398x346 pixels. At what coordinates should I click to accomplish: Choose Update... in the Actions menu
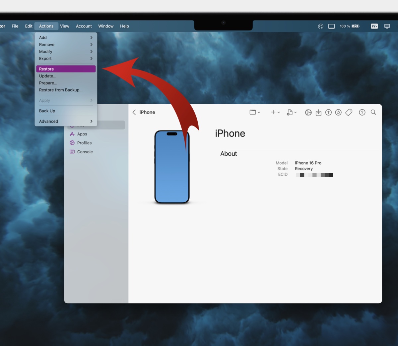coord(66,76)
